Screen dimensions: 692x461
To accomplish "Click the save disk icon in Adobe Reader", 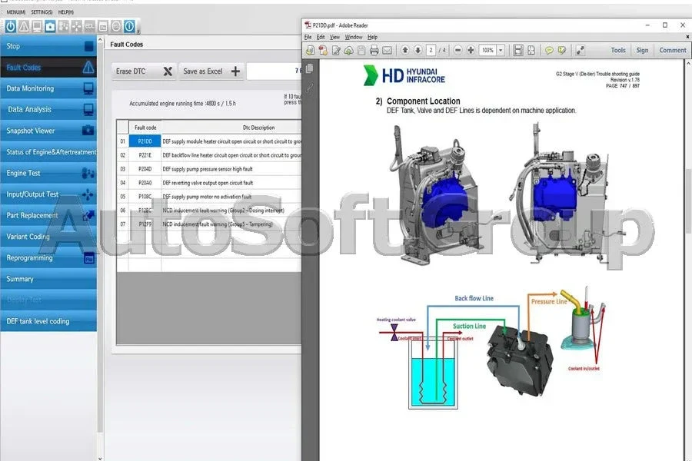I will [361, 50].
